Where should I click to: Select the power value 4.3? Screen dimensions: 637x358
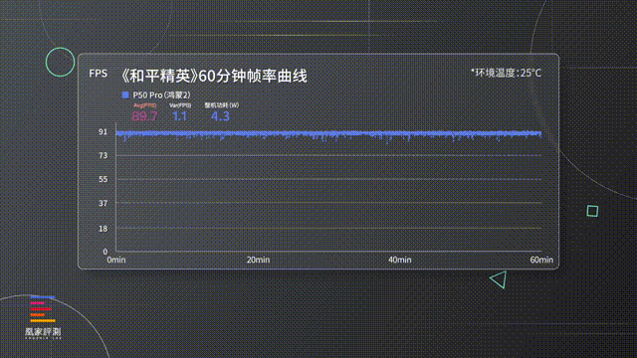[220, 116]
